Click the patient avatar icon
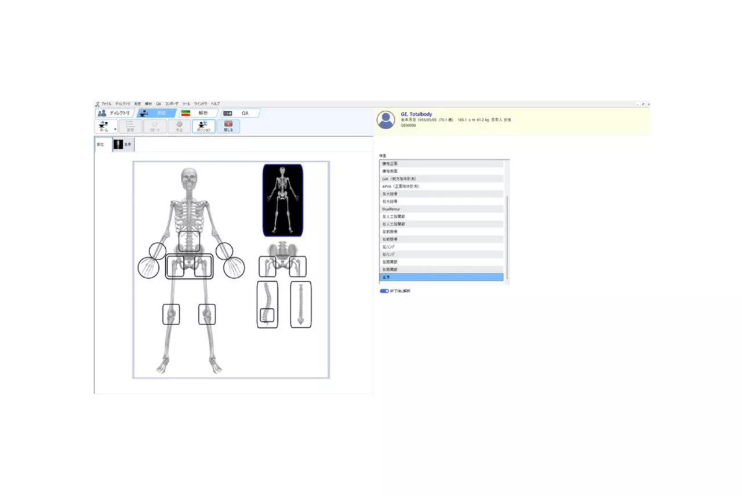 385,119
